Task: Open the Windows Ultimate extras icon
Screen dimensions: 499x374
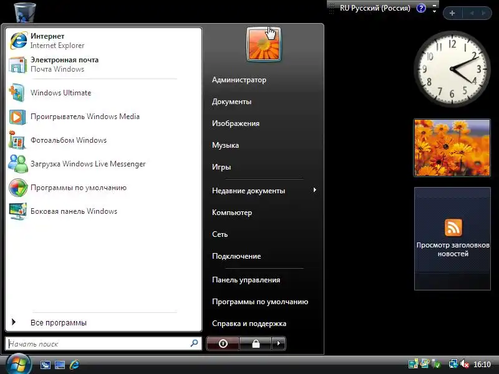Action: point(17,92)
